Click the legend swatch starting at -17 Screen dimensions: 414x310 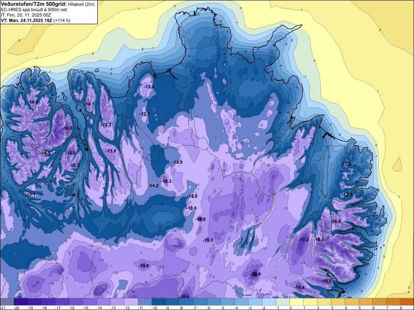(x=62, y=302)
